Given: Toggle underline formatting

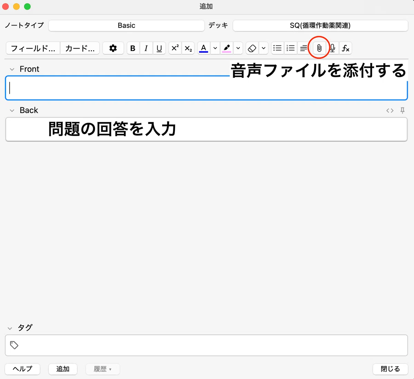Looking at the screenshot, I should 159,48.
